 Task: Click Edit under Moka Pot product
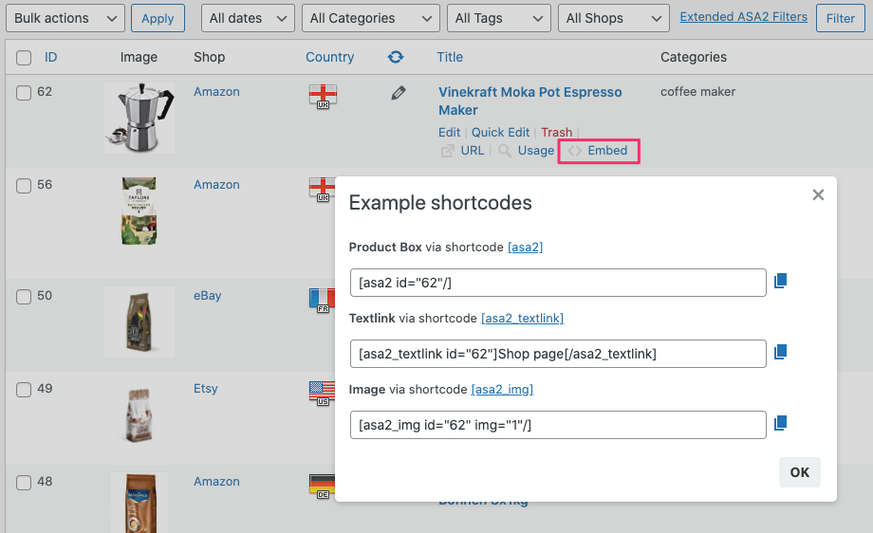[449, 133]
